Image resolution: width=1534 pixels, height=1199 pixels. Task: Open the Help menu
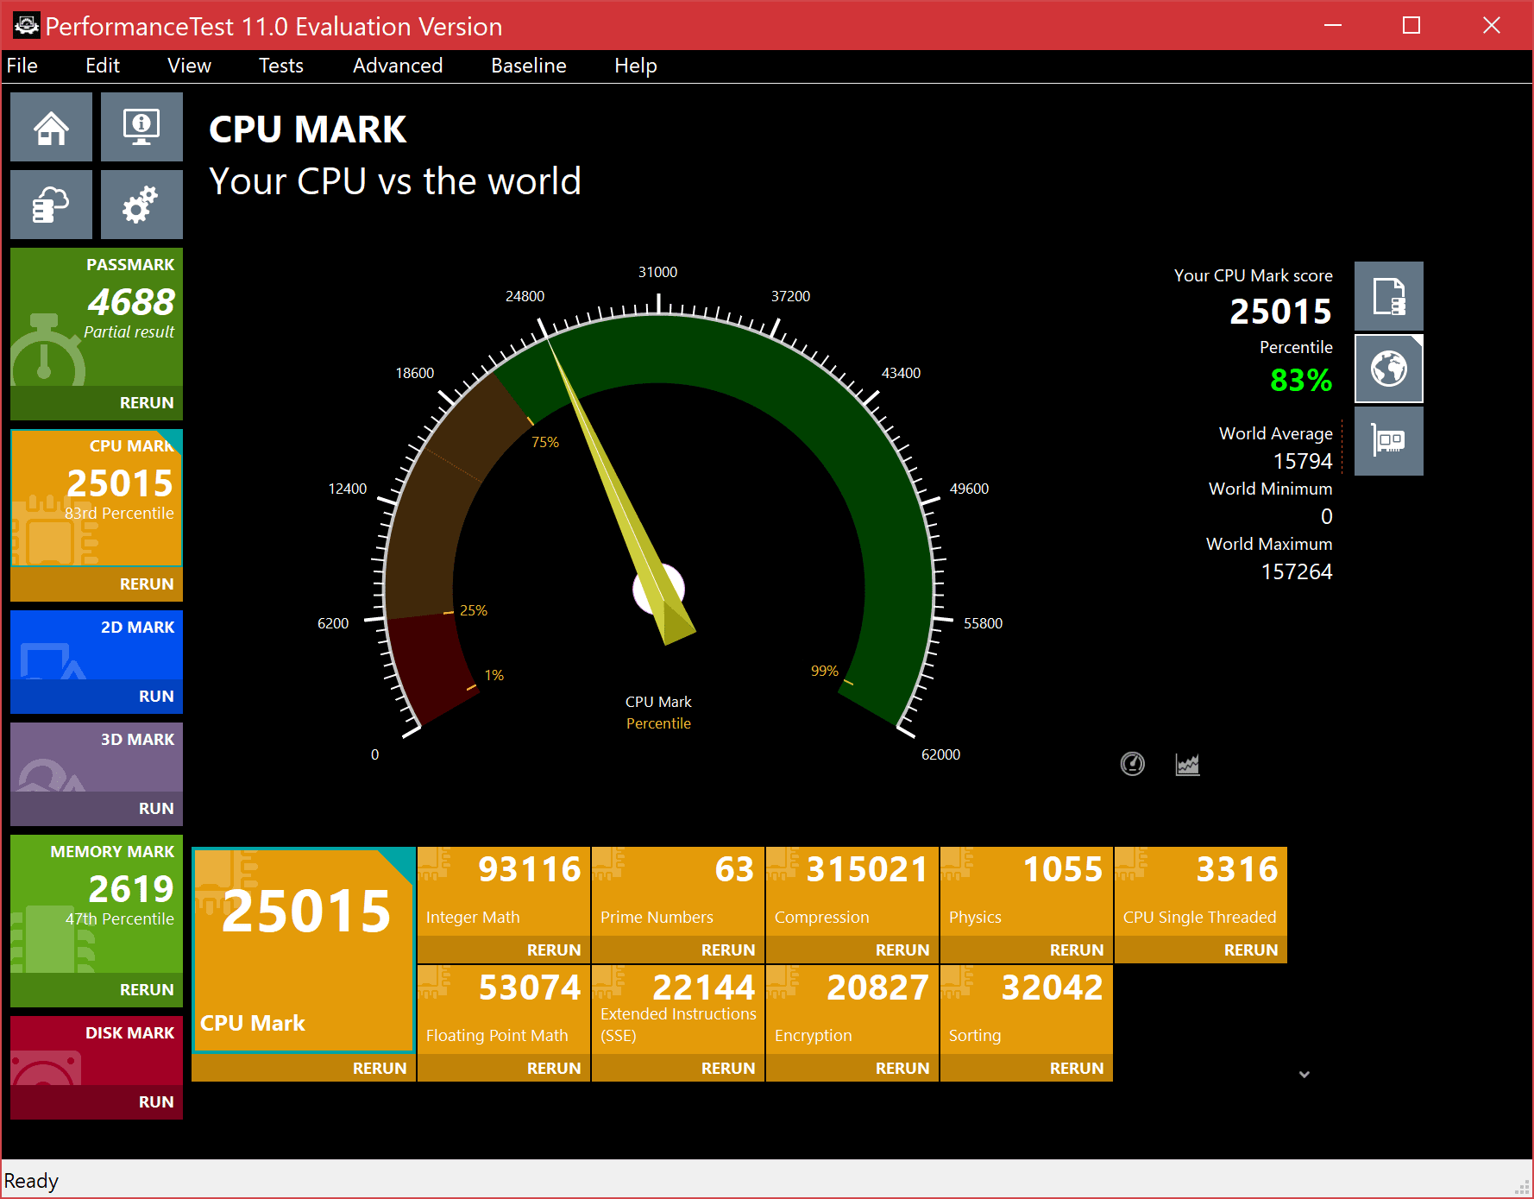coord(636,66)
